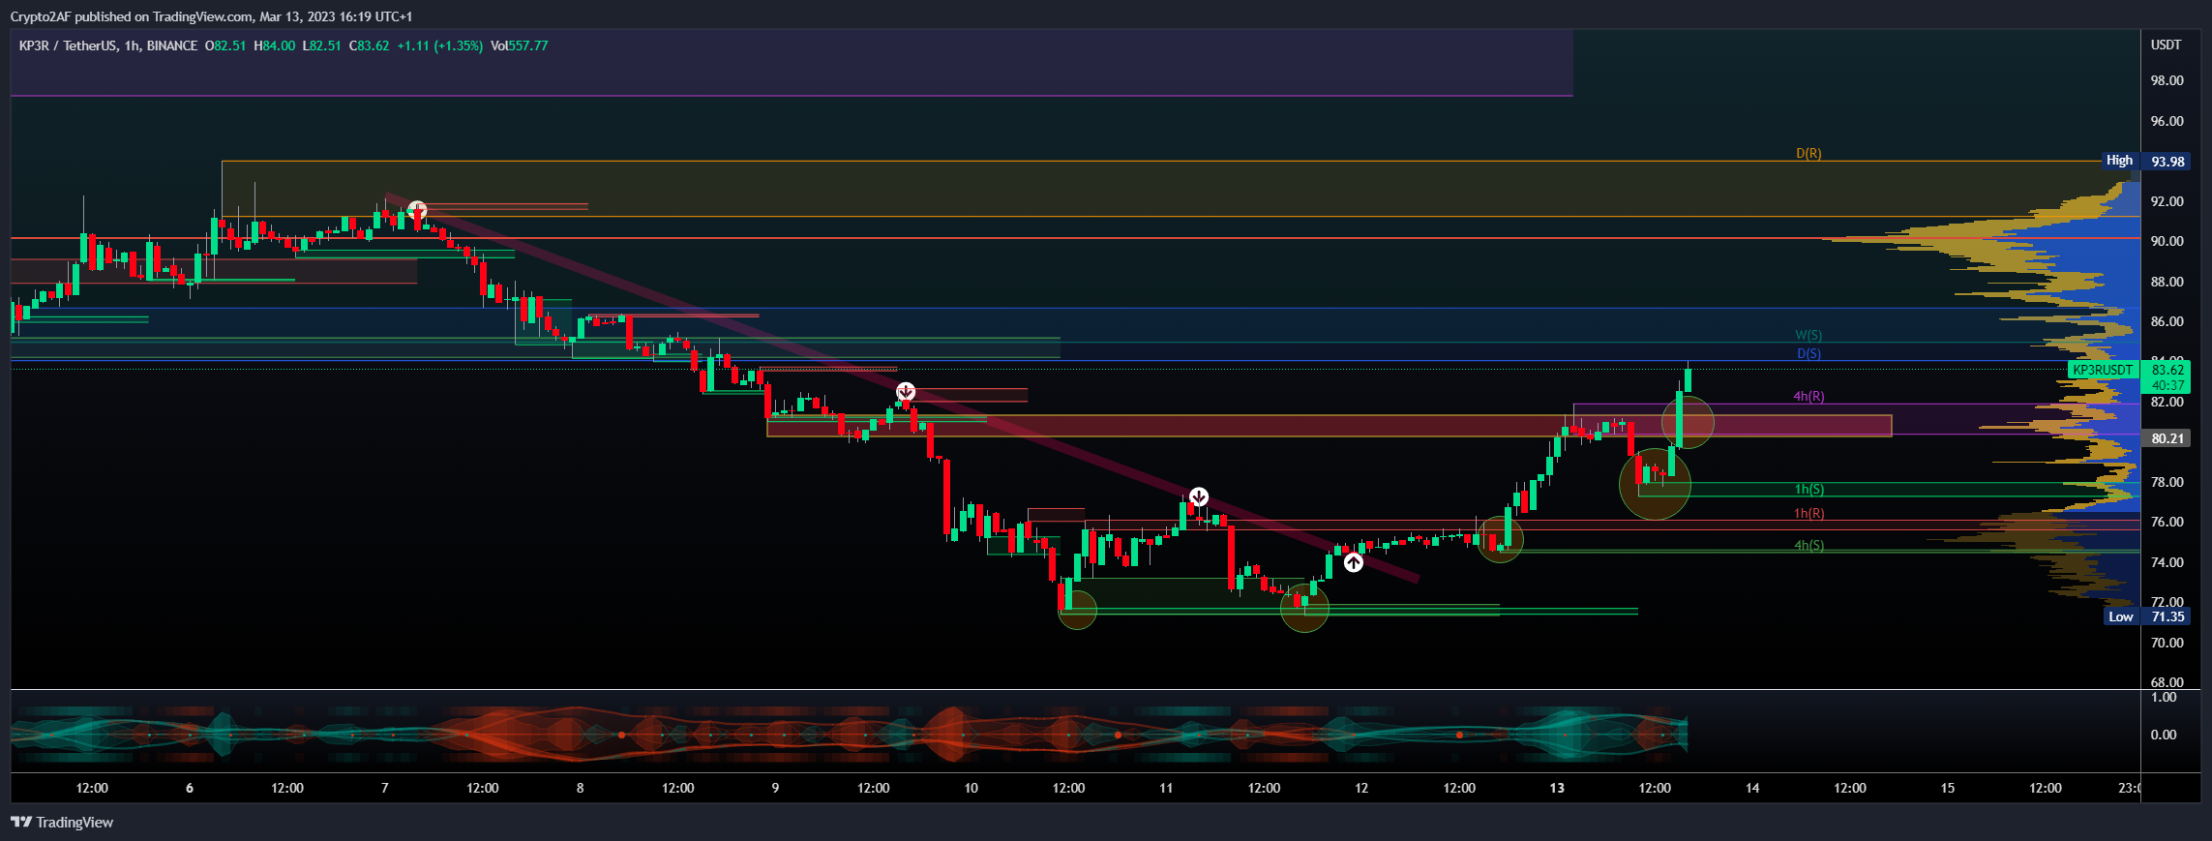Click the down-arrow marker near the March 11 high
This screenshot has width=2212, height=841.
tap(1198, 497)
